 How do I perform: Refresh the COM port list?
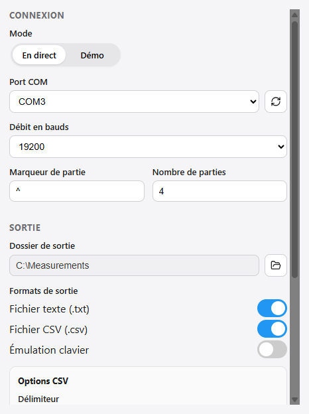tap(275, 102)
